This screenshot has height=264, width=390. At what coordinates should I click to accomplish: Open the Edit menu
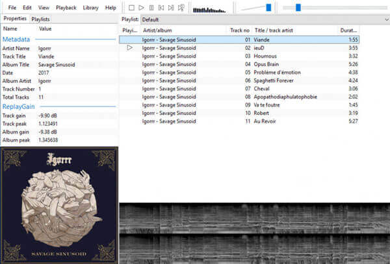pyautogui.click(x=27, y=8)
